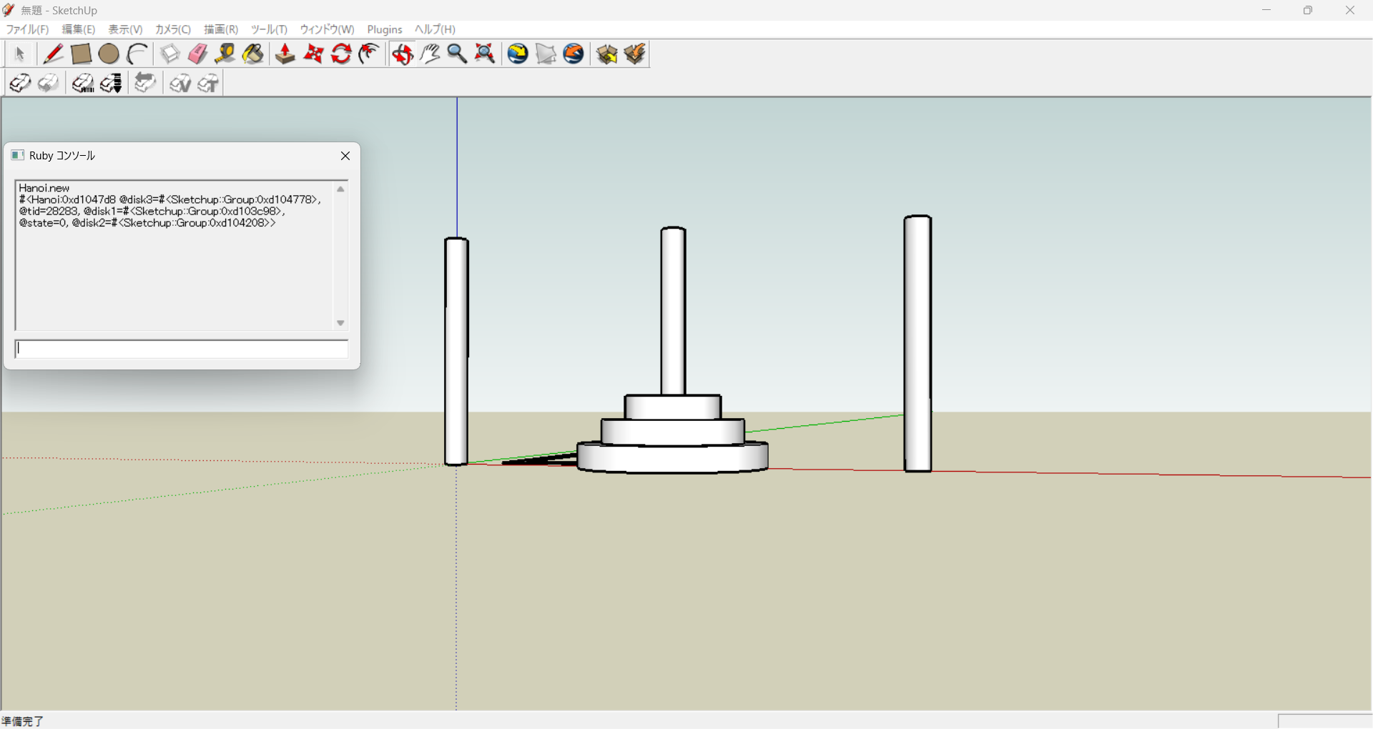Image resolution: width=1373 pixels, height=729 pixels.
Task: Choose the Rectangle tool
Action: click(81, 54)
